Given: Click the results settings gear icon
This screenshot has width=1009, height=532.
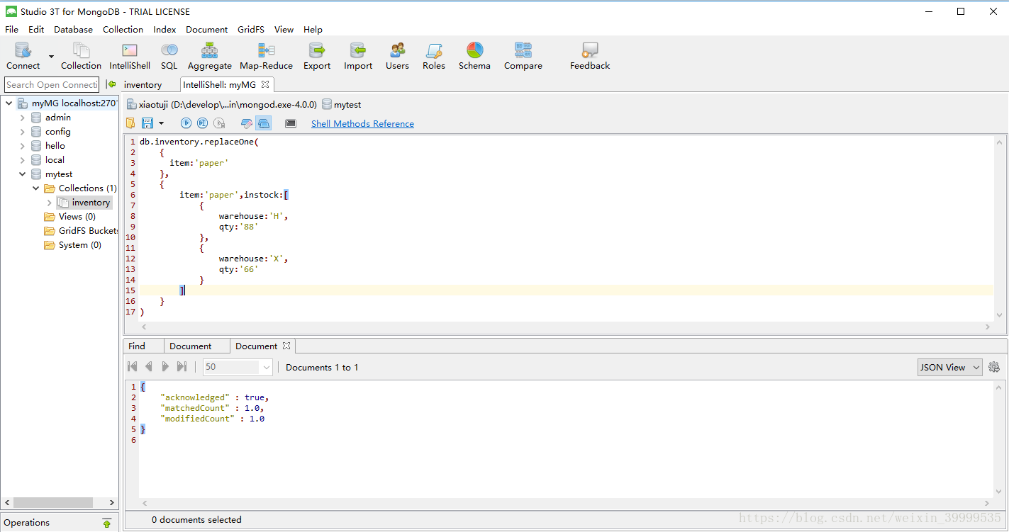Looking at the screenshot, I should click(x=994, y=367).
